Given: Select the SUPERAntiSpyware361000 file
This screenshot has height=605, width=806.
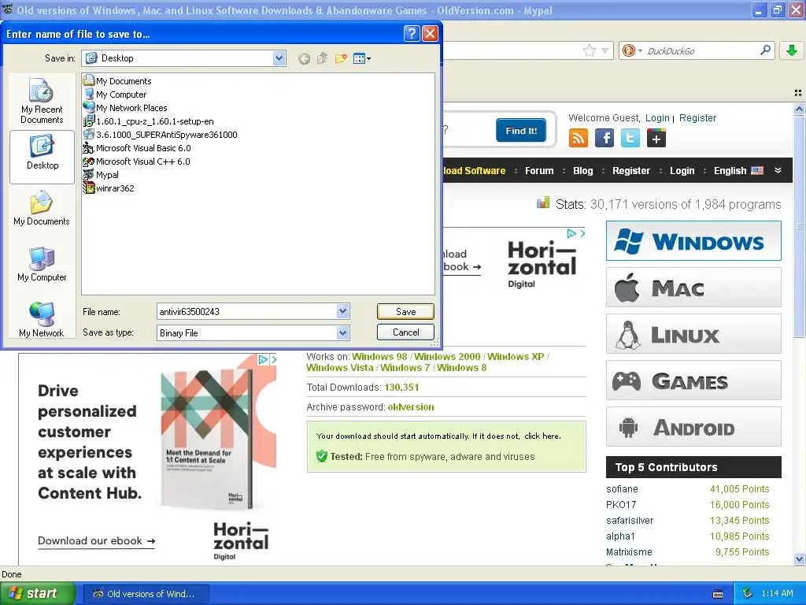Looking at the screenshot, I should (161, 134).
